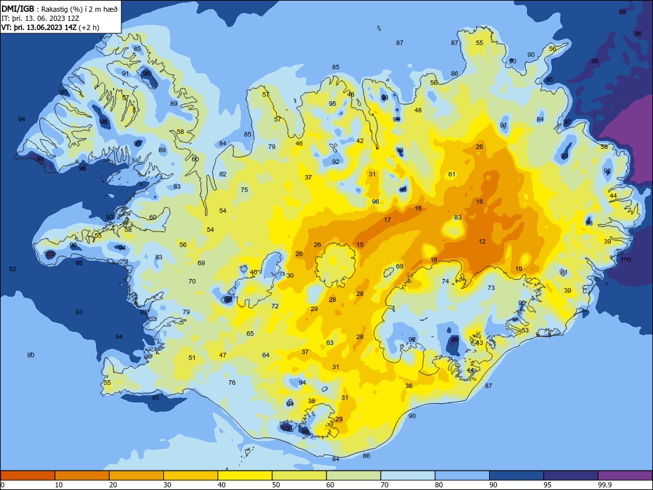Click the 30–40 golden legend color band
Image resolution: width=653 pixels, height=490 pixels.
[191, 476]
